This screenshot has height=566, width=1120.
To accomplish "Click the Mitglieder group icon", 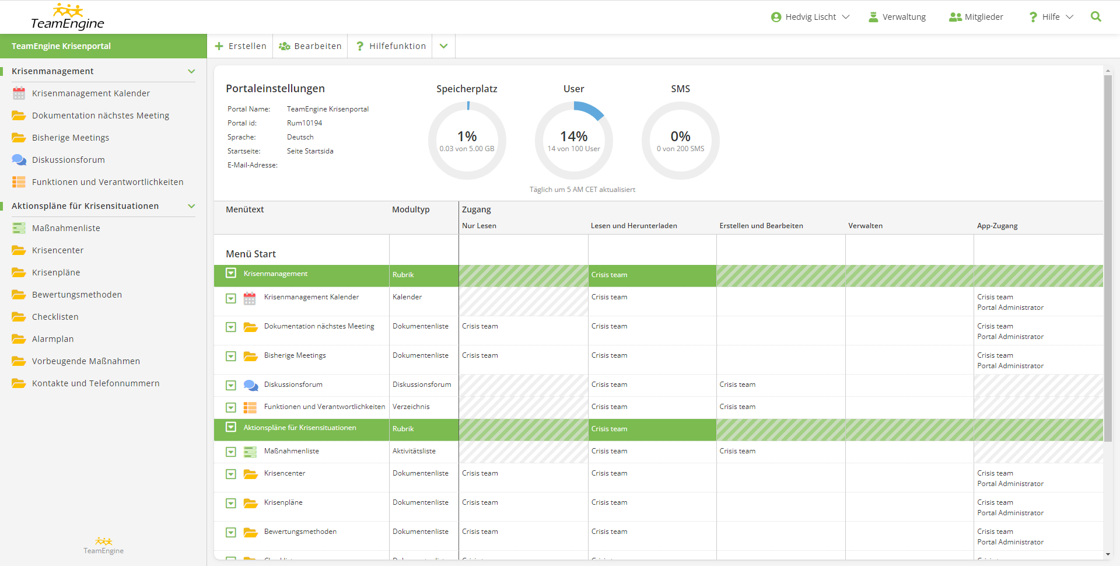I will click(955, 17).
